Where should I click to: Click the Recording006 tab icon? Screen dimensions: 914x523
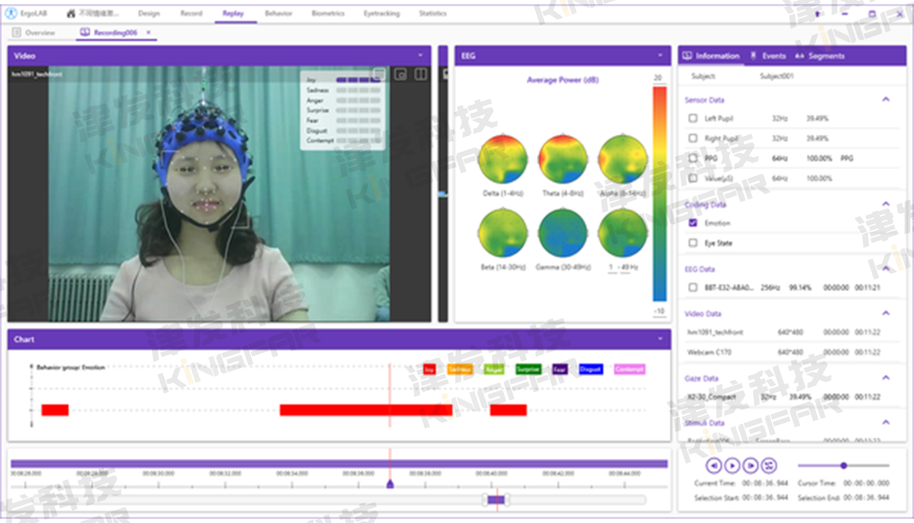pos(85,32)
